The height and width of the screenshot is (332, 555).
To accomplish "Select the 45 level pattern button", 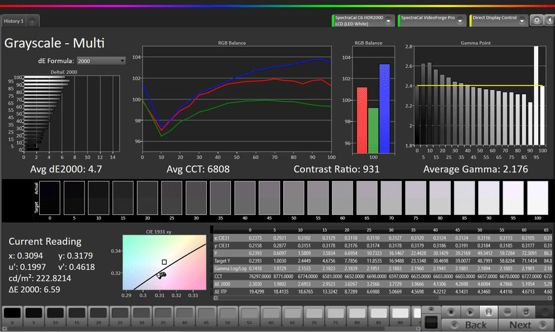I will point(206,316).
